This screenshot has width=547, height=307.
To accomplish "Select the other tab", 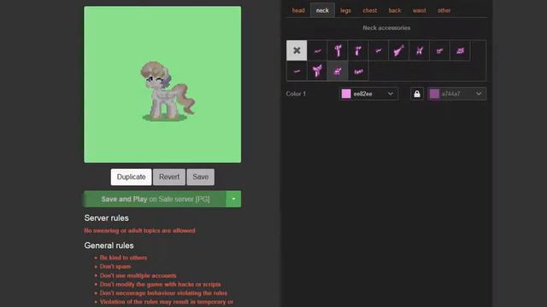I will point(444,10).
